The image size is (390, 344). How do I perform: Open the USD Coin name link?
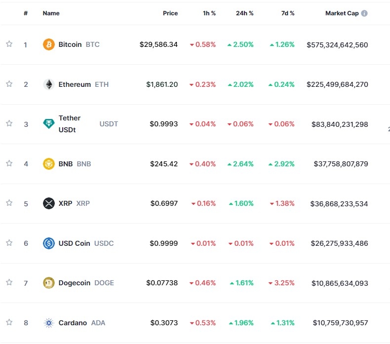click(74, 243)
